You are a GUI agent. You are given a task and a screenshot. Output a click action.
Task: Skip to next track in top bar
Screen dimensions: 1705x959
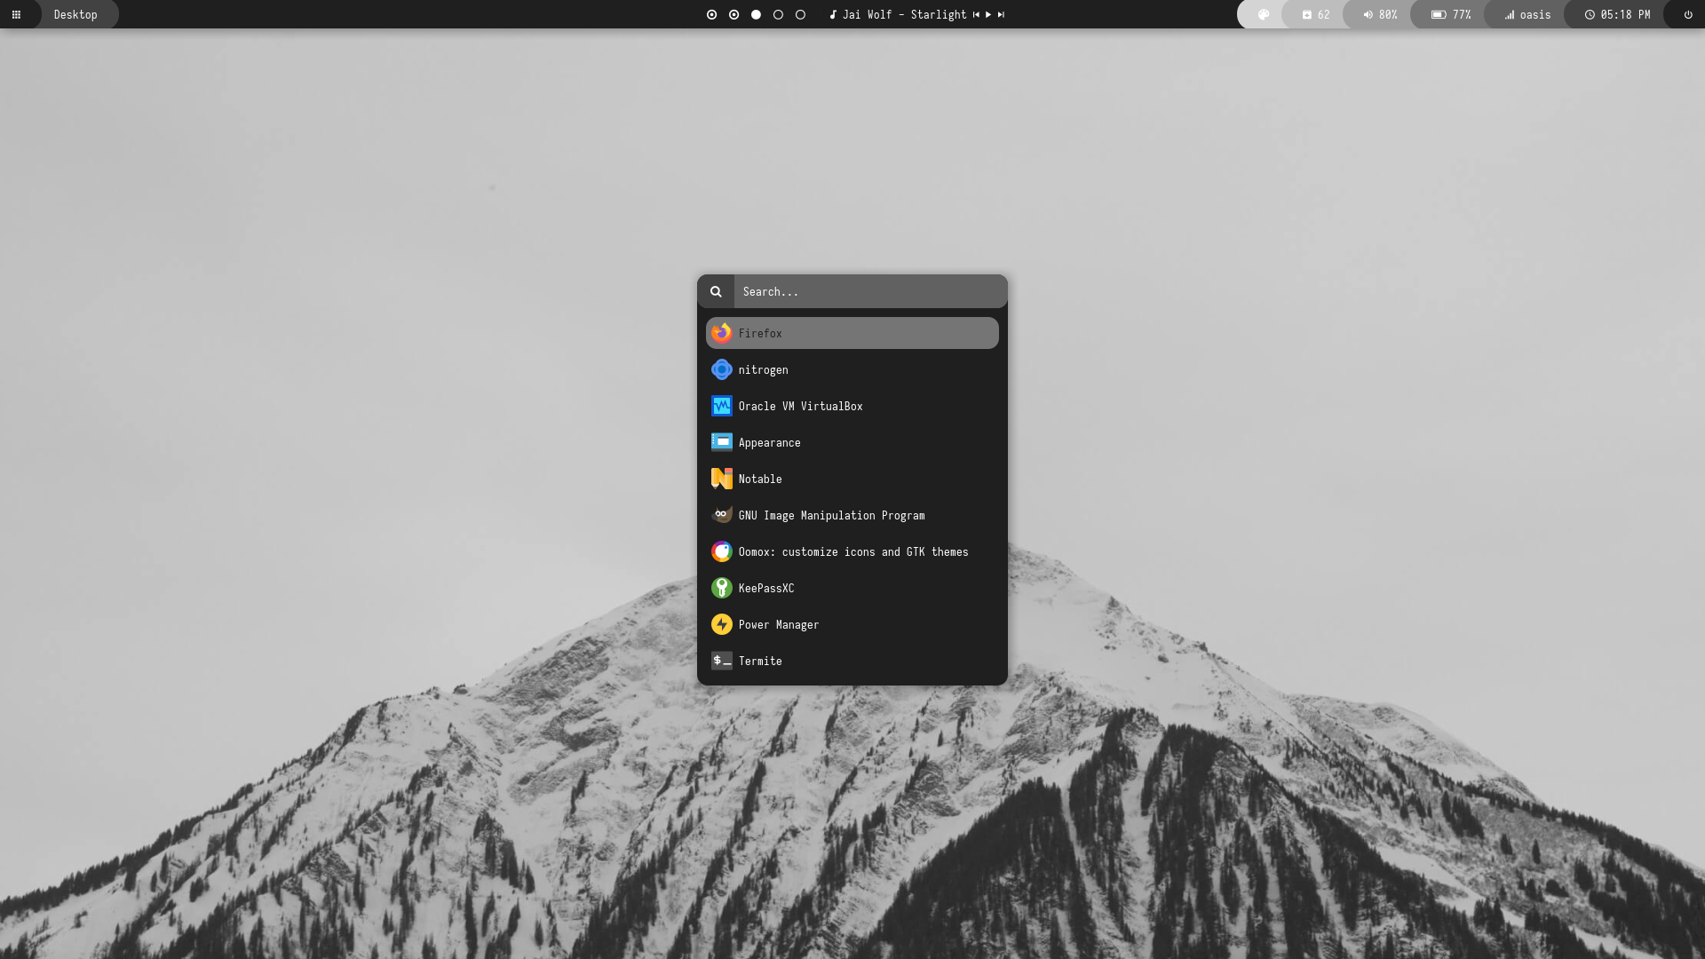click(1001, 14)
